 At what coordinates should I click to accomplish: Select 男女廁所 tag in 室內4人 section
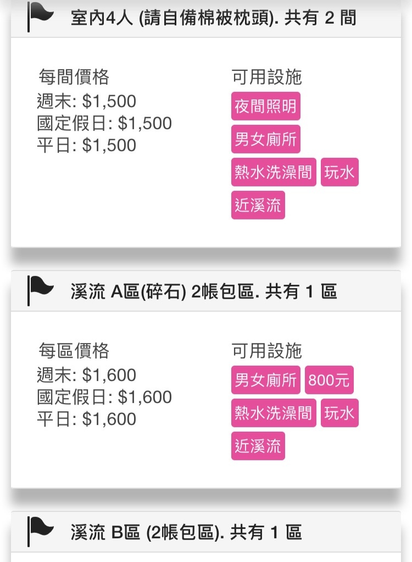point(265,139)
